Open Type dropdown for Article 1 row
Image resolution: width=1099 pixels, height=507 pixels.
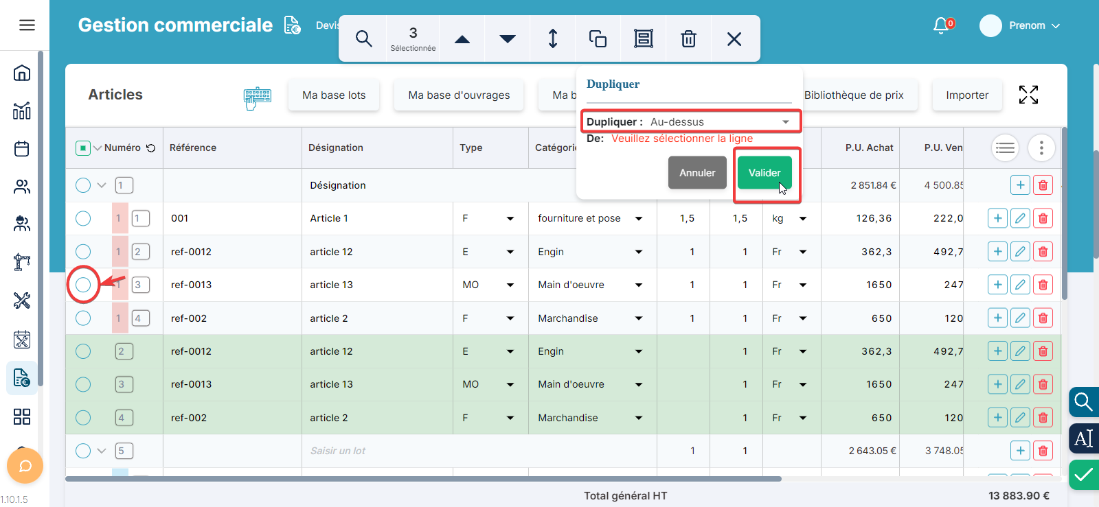tap(510, 219)
